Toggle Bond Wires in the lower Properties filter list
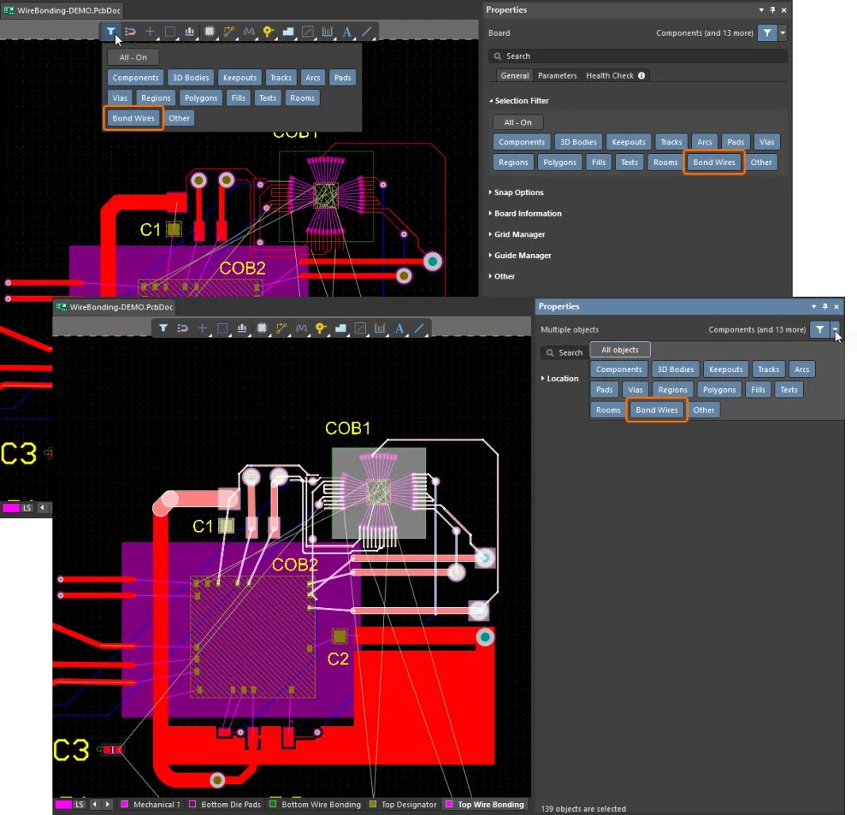The image size is (857, 815). [x=656, y=410]
